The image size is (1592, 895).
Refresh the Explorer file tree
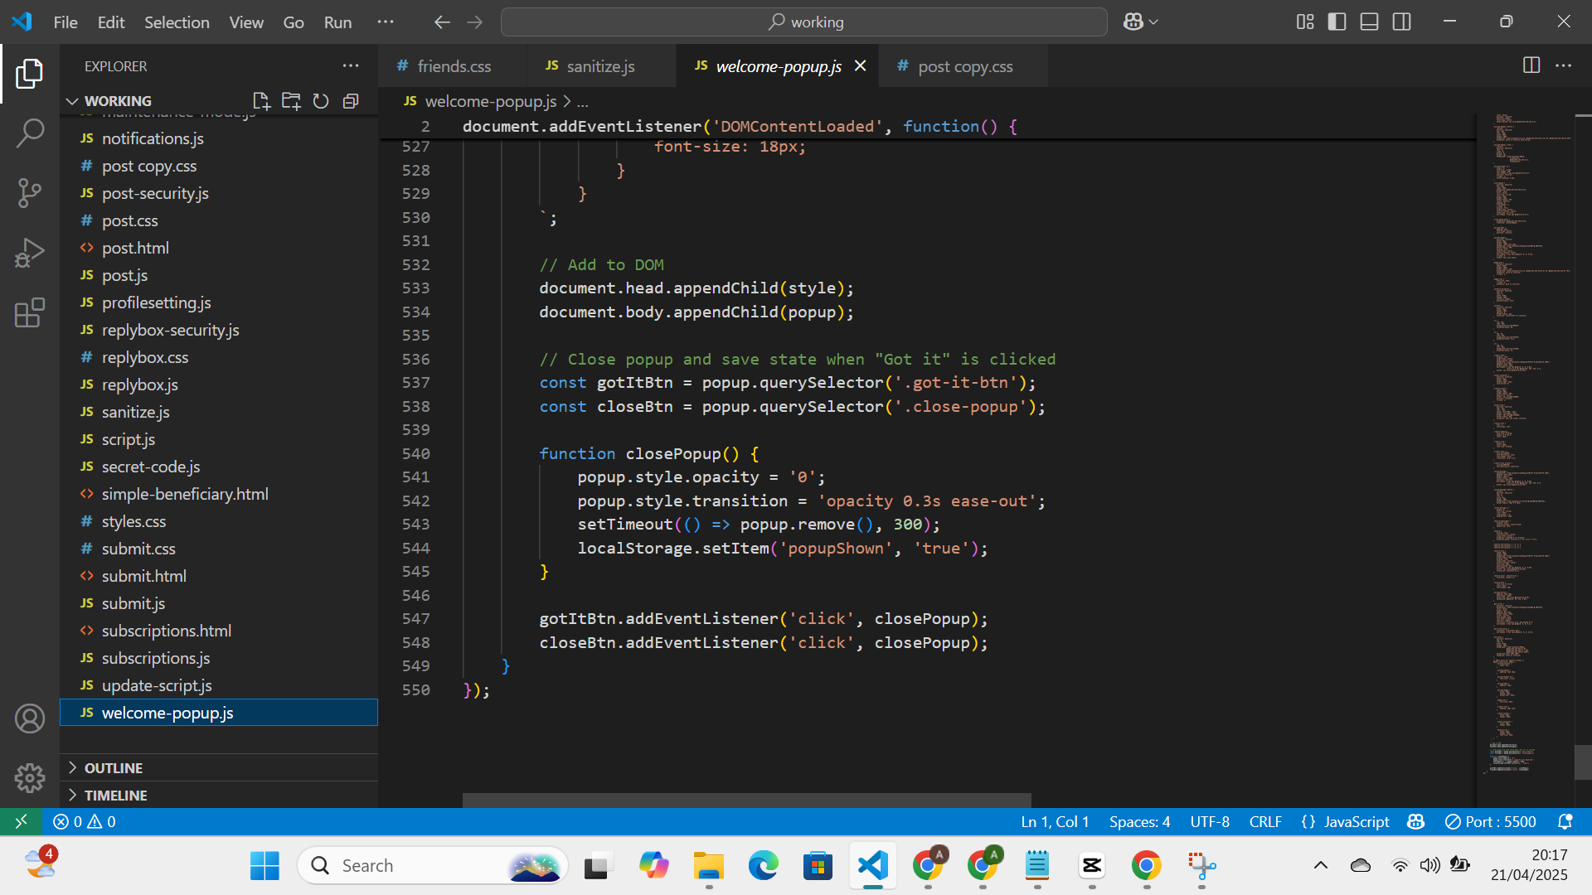(321, 101)
